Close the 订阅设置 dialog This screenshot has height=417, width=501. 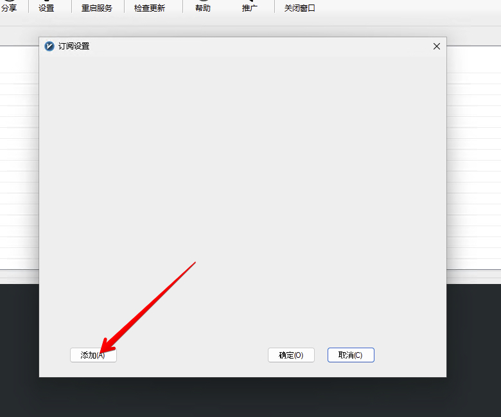[x=437, y=46]
